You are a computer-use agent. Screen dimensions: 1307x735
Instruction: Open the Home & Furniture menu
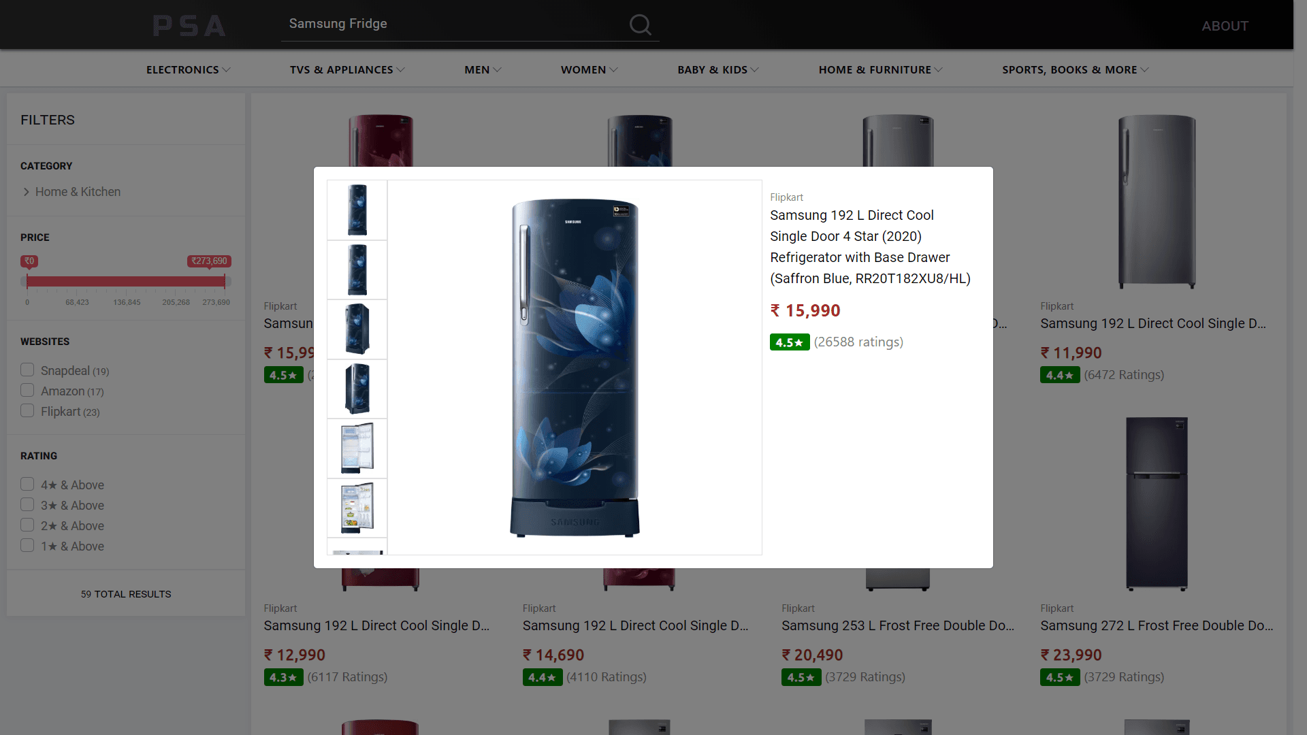click(x=880, y=70)
